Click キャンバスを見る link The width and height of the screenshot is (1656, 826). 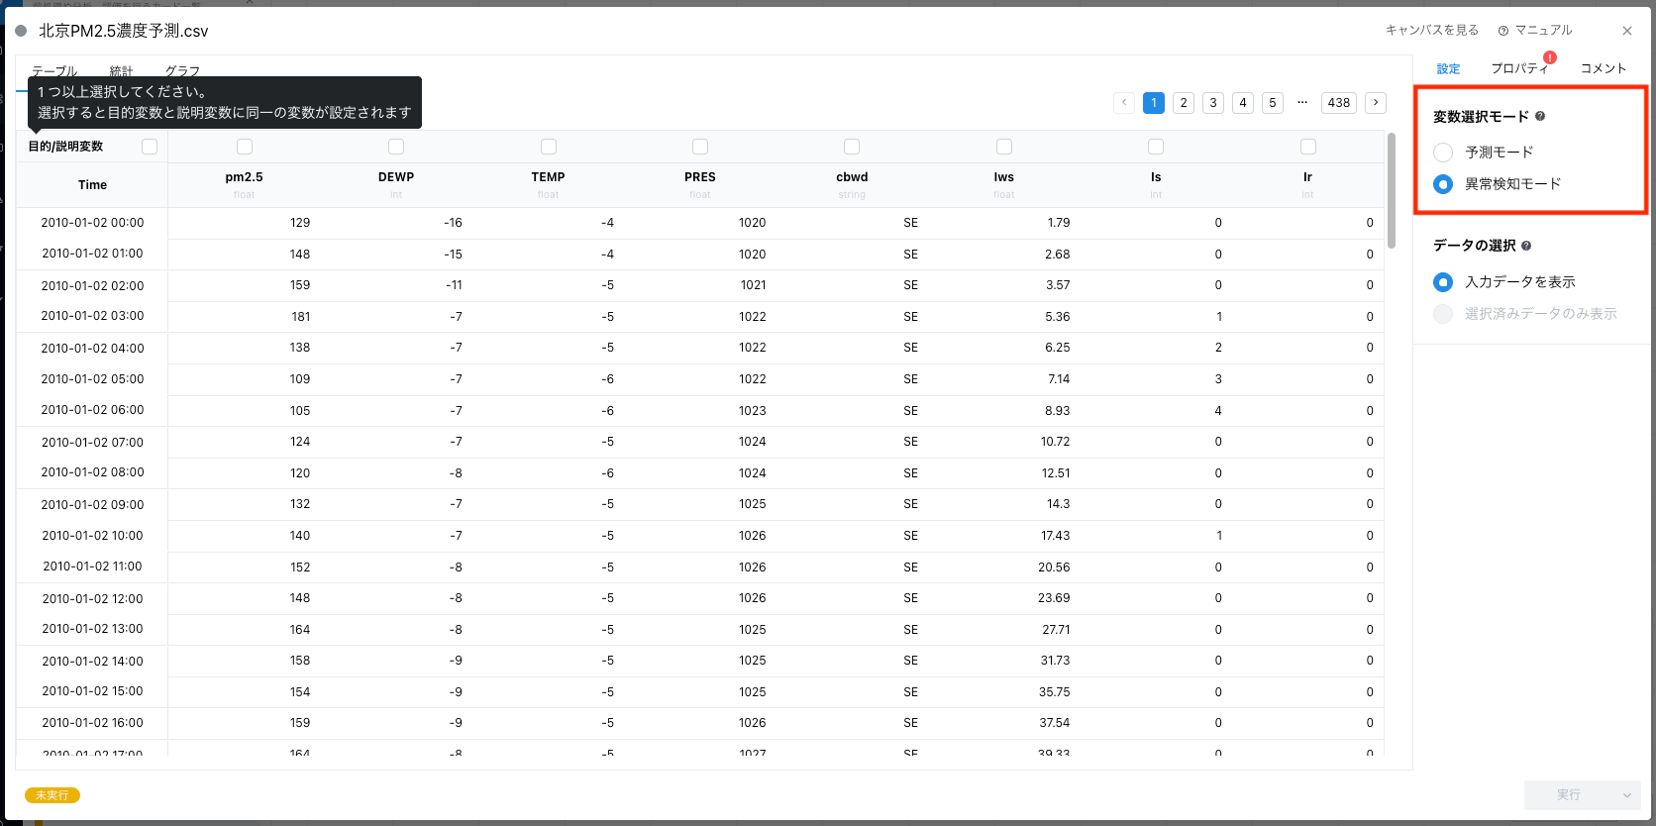(x=1431, y=31)
